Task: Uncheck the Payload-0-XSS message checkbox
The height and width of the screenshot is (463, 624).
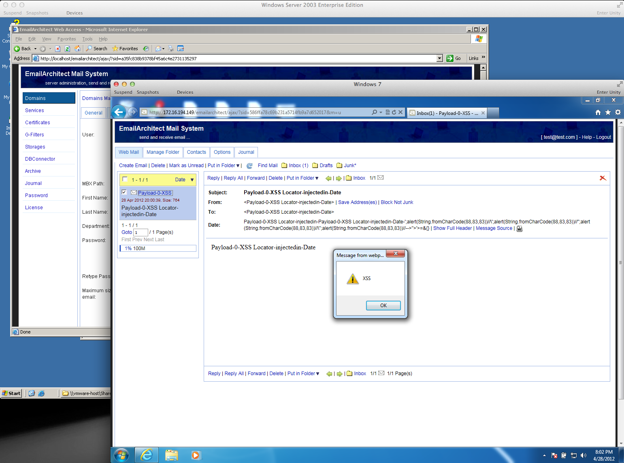Action: coord(124,192)
